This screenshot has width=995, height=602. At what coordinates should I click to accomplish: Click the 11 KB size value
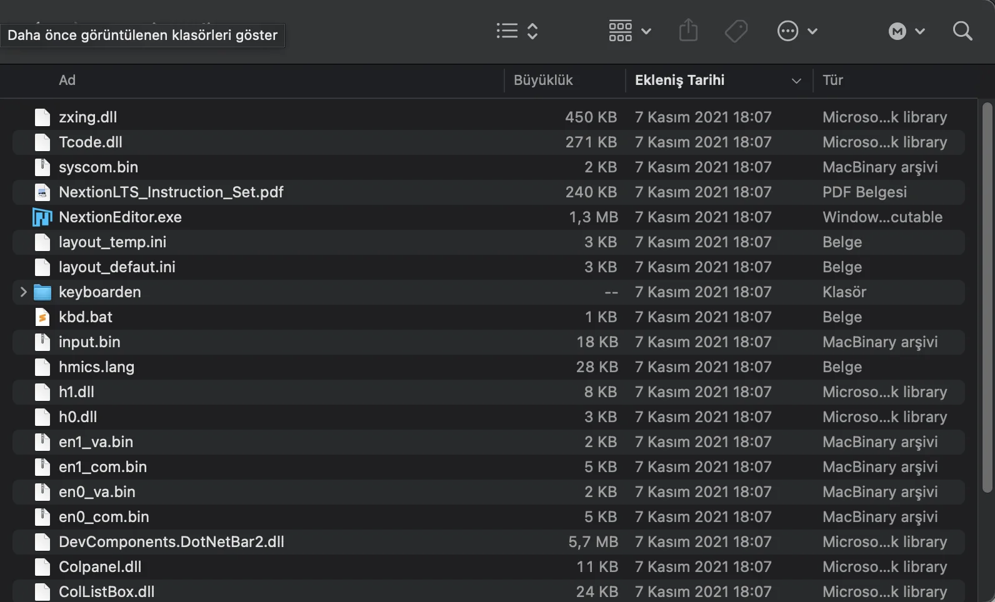click(x=596, y=566)
